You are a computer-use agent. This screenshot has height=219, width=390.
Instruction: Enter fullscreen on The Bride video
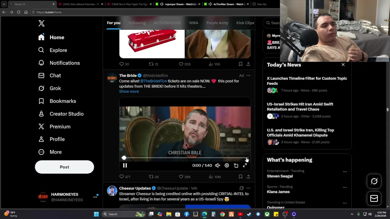[x=245, y=165]
